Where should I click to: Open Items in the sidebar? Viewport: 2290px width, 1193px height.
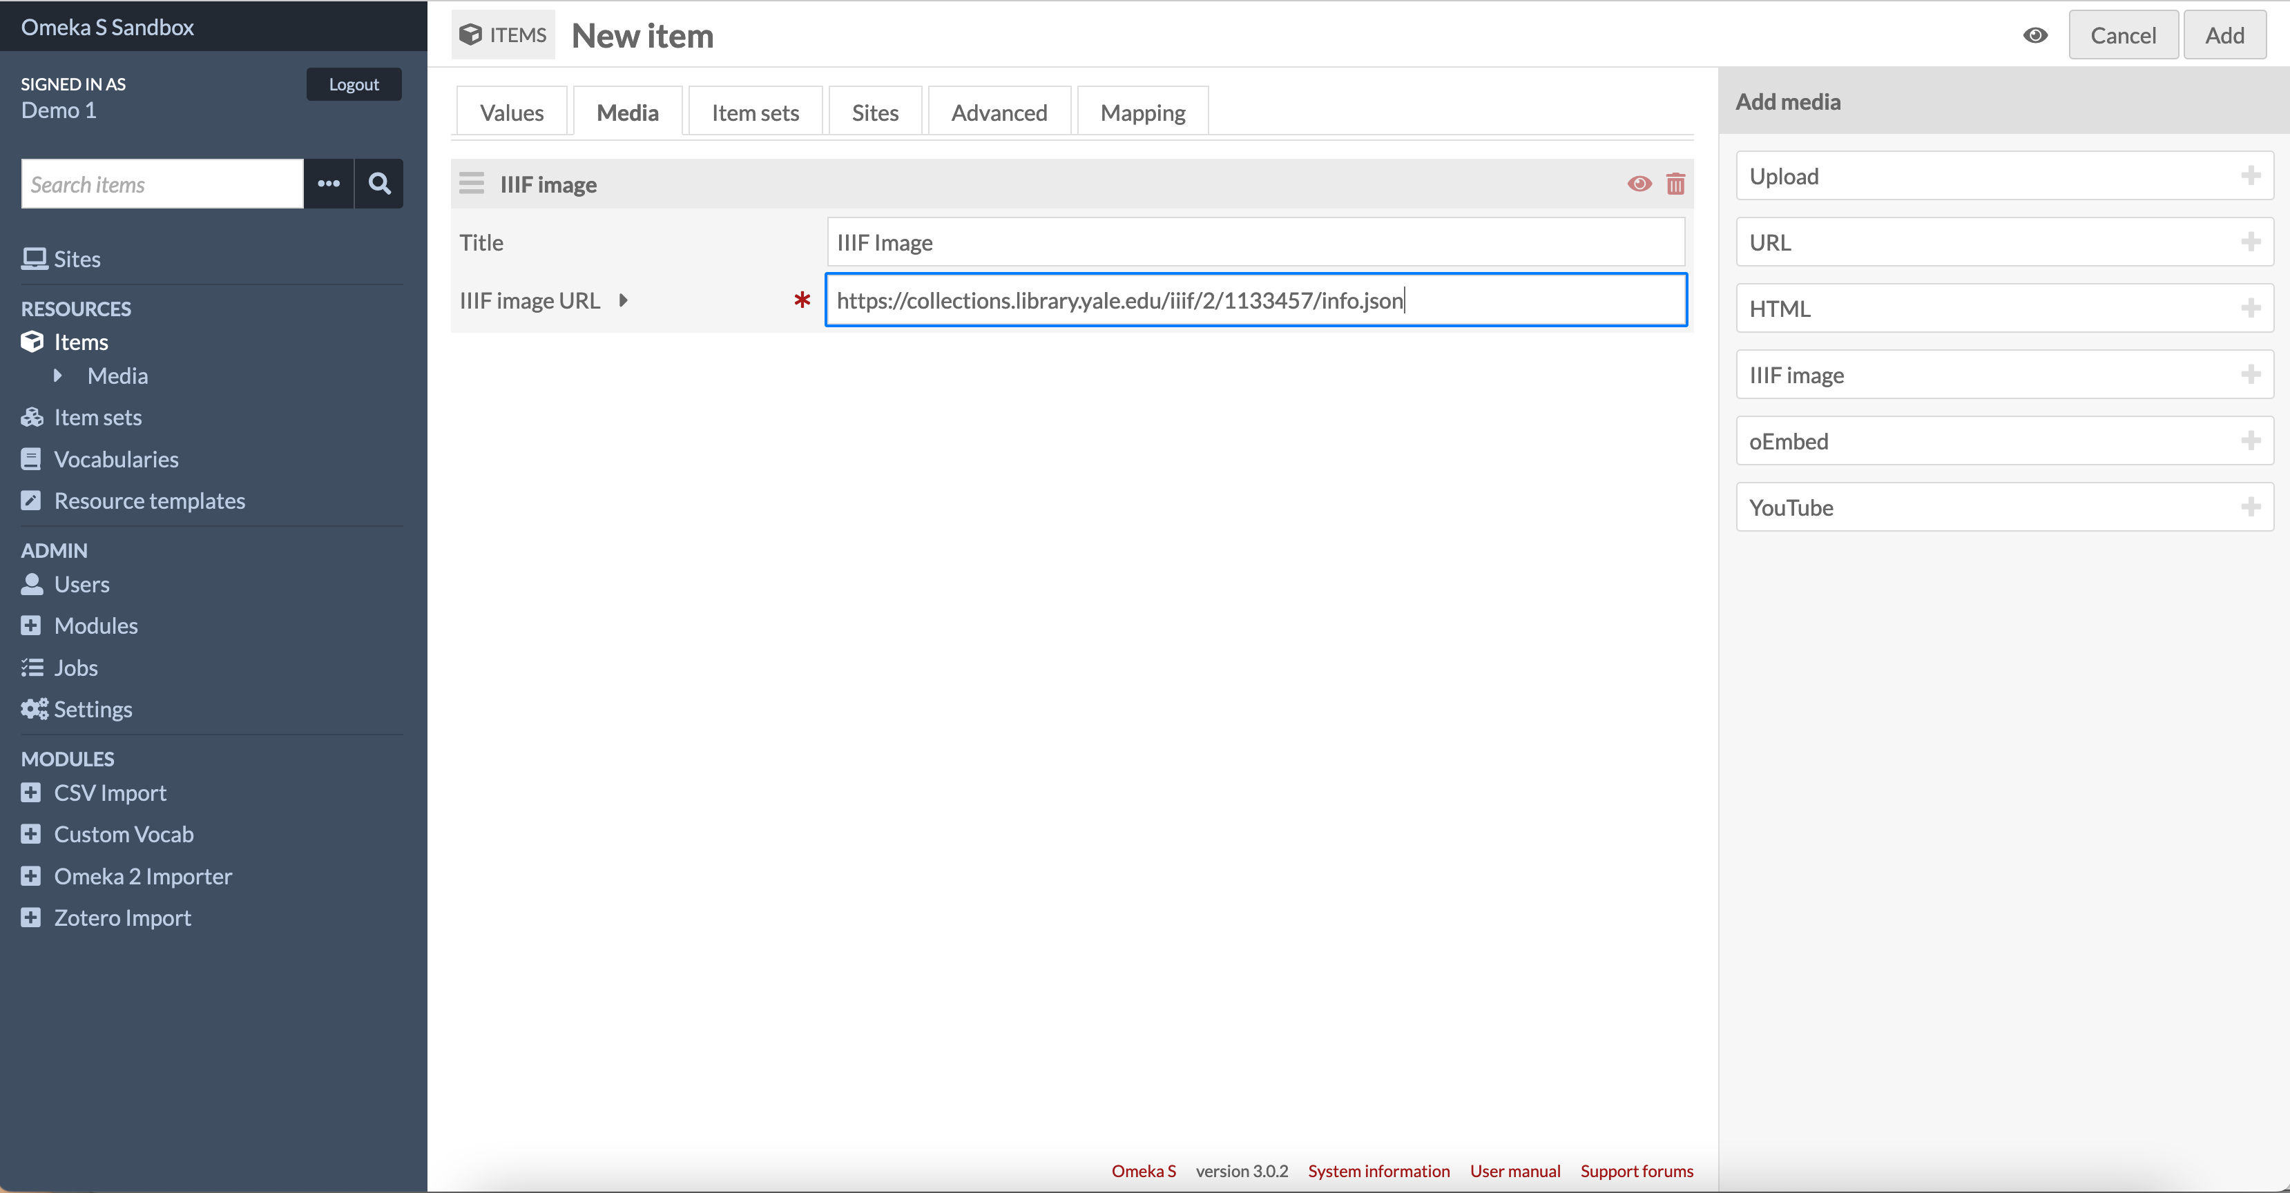click(65, 342)
